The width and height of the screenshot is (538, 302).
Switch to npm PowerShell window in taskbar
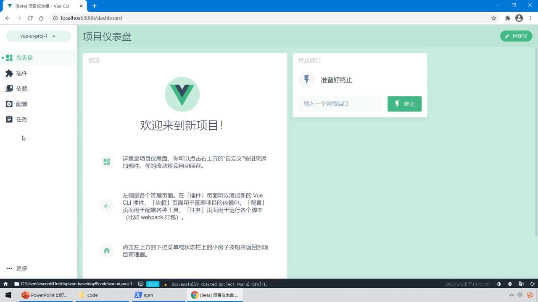pyautogui.click(x=158, y=295)
